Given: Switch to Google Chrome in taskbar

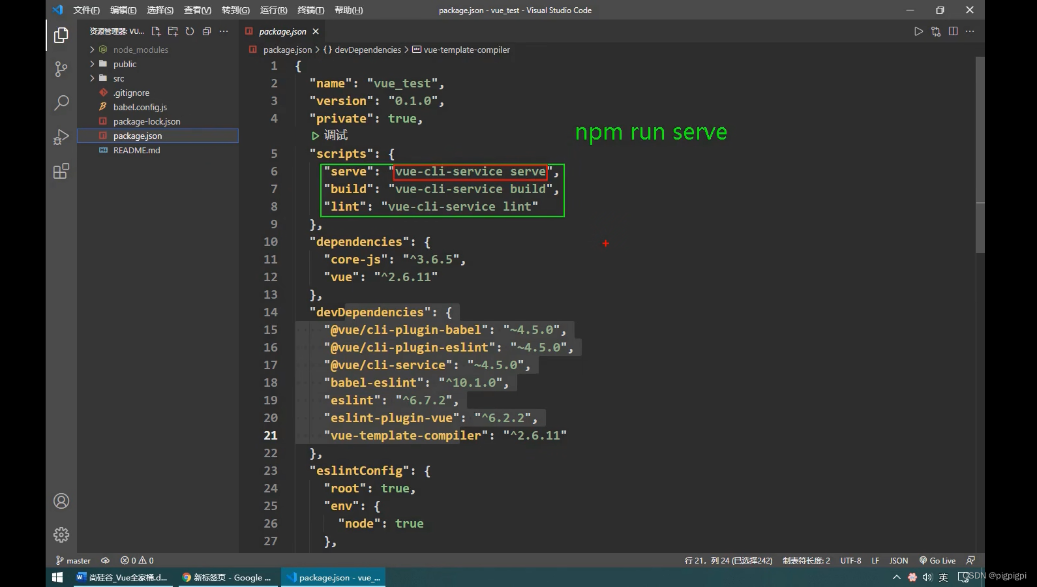Looking at the screenshot, I should [x=227, y=577].
